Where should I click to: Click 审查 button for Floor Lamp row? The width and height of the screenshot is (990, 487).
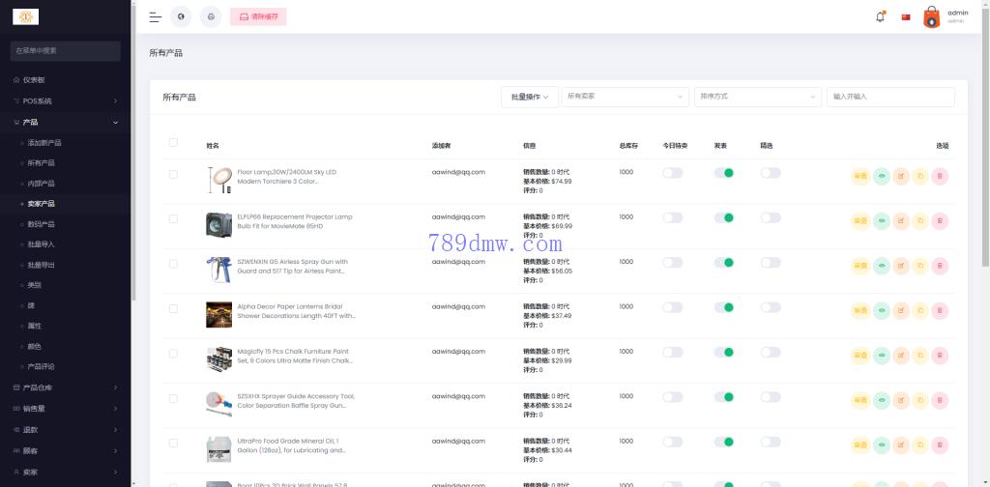[x=859, y=176]
